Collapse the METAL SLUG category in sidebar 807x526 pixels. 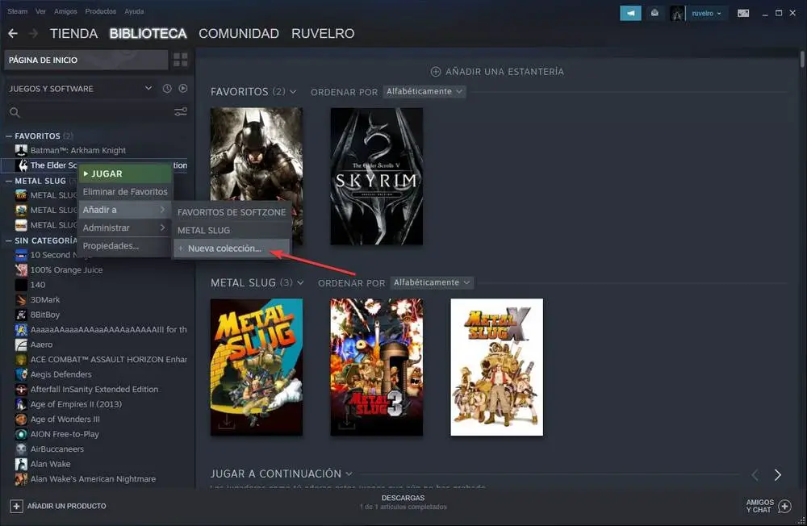(x=9, y=181)
